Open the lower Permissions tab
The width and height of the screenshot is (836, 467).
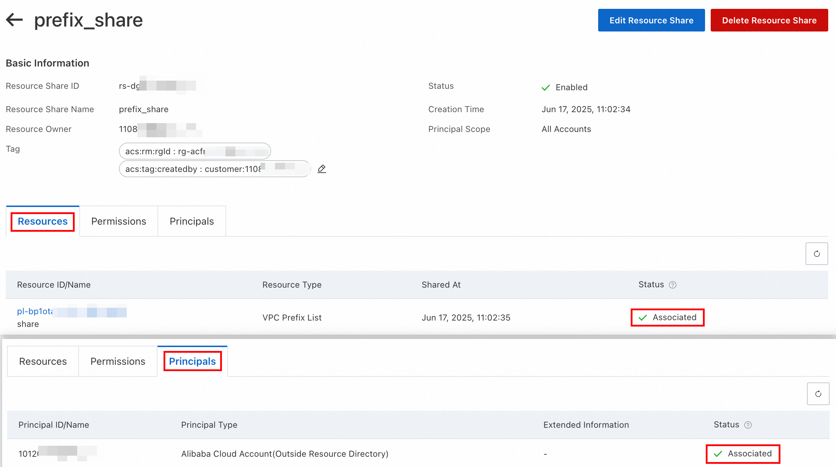coord(118,362)
